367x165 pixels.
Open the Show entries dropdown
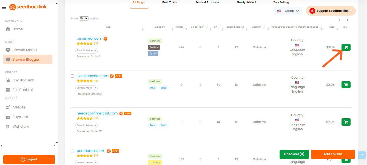(x=84, y=18)
